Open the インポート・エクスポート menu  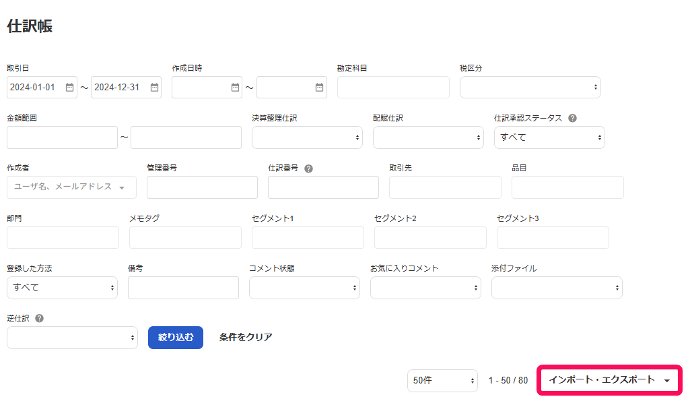(x=609, y=380)
